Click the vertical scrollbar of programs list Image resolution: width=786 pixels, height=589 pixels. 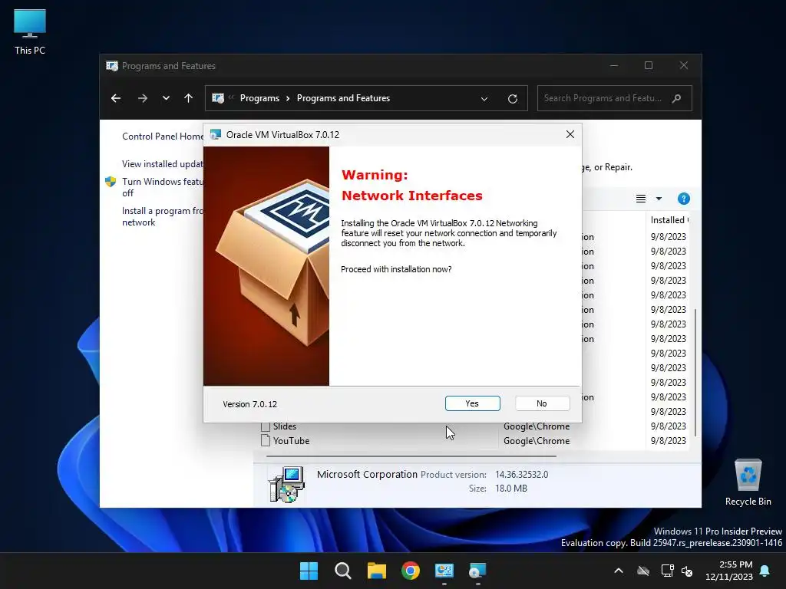[695, 372]
